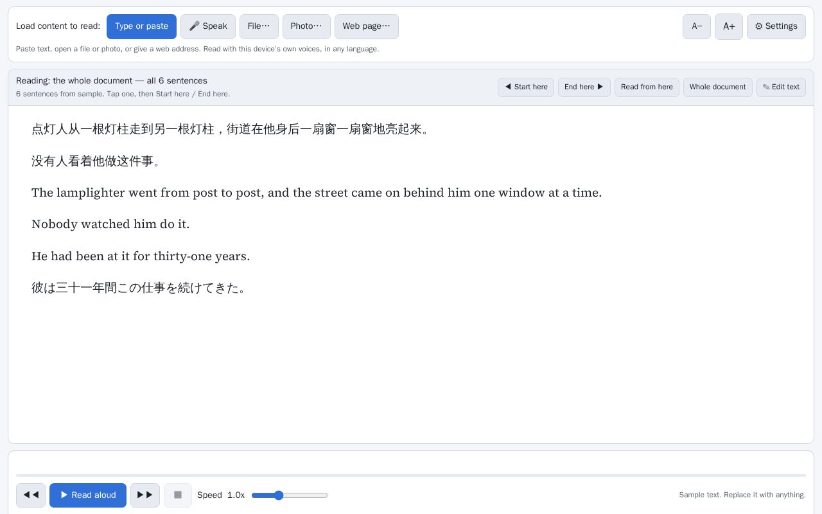The image size is (822, 514).
Task: Open Edit text pencil button
Action: coord(781,87)
